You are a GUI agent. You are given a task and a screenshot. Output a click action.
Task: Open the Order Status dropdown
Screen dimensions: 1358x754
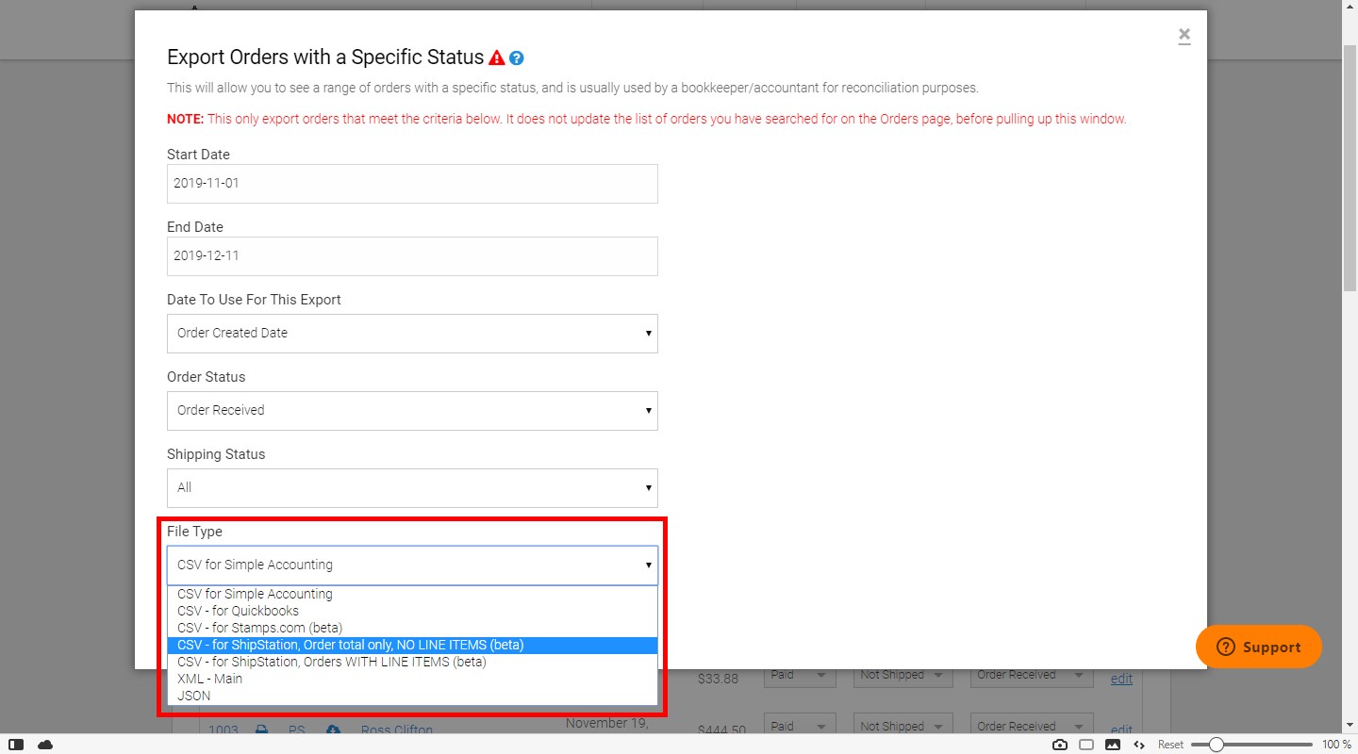click(x=412, y=411)
